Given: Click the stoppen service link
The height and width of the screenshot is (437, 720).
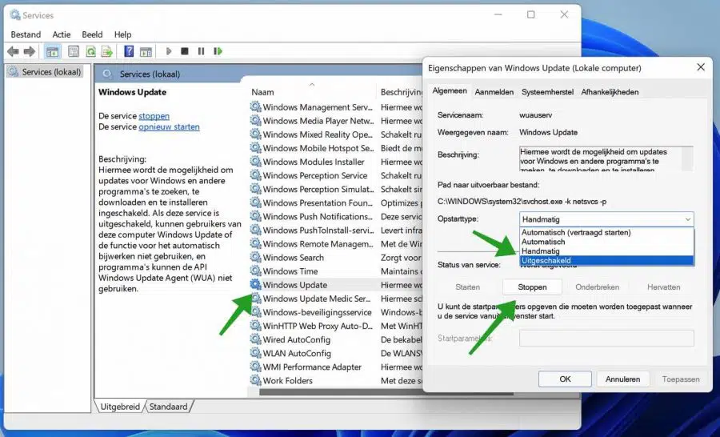Looking at the screenshot, I should coord(154,116).
